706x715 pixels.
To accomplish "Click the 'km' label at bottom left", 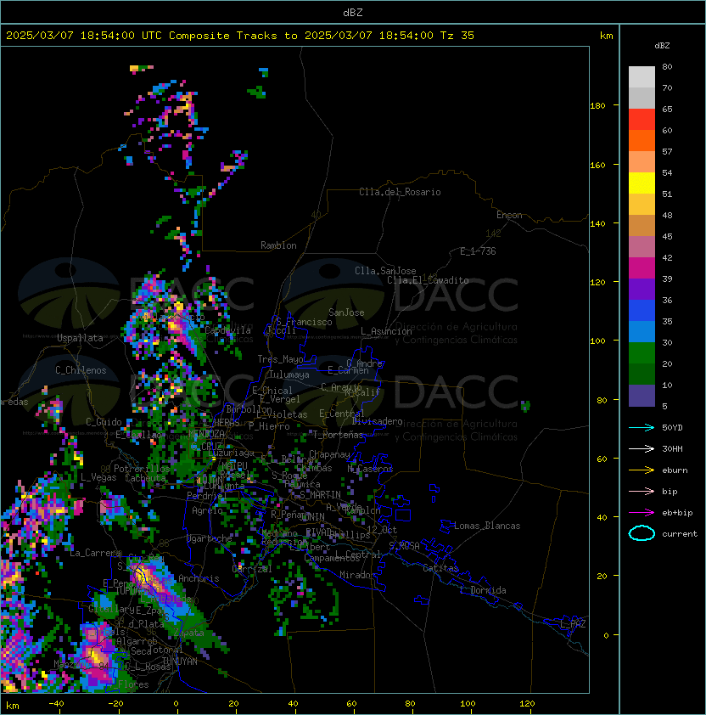I will coord(13,706).
